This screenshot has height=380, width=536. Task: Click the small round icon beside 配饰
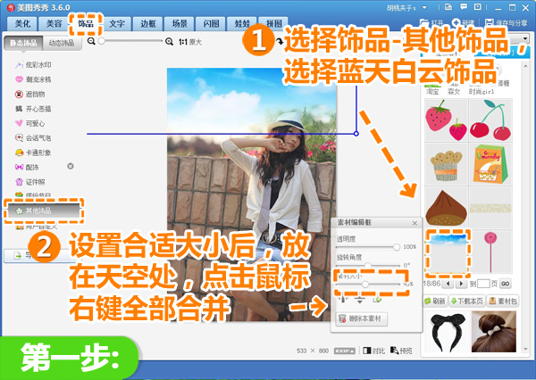71,166
